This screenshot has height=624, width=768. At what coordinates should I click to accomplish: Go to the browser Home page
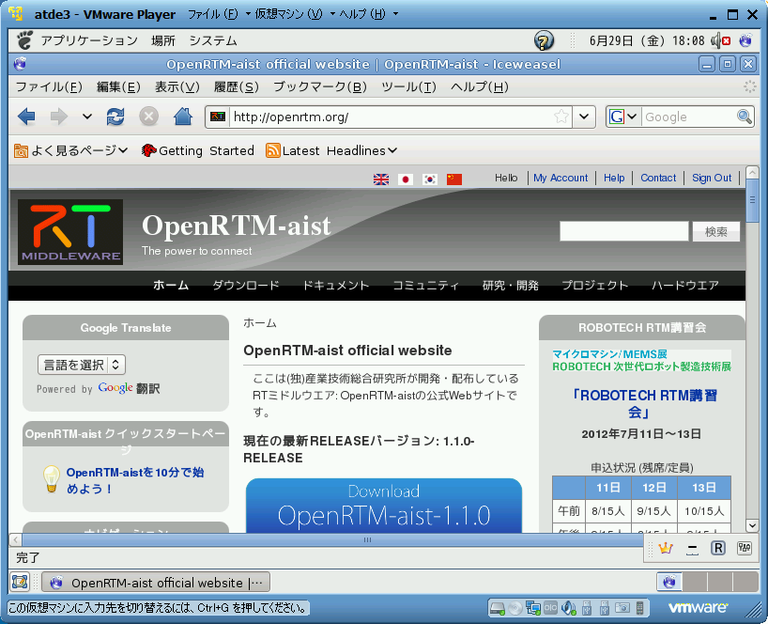click(183, 117)
